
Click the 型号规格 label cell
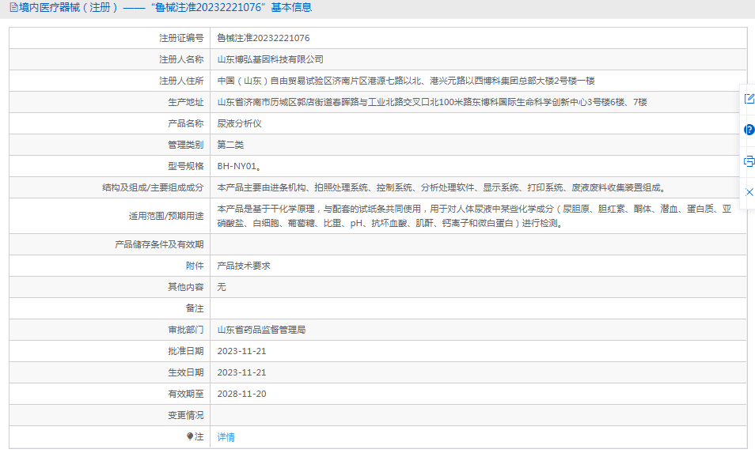[x=110, y=166]
